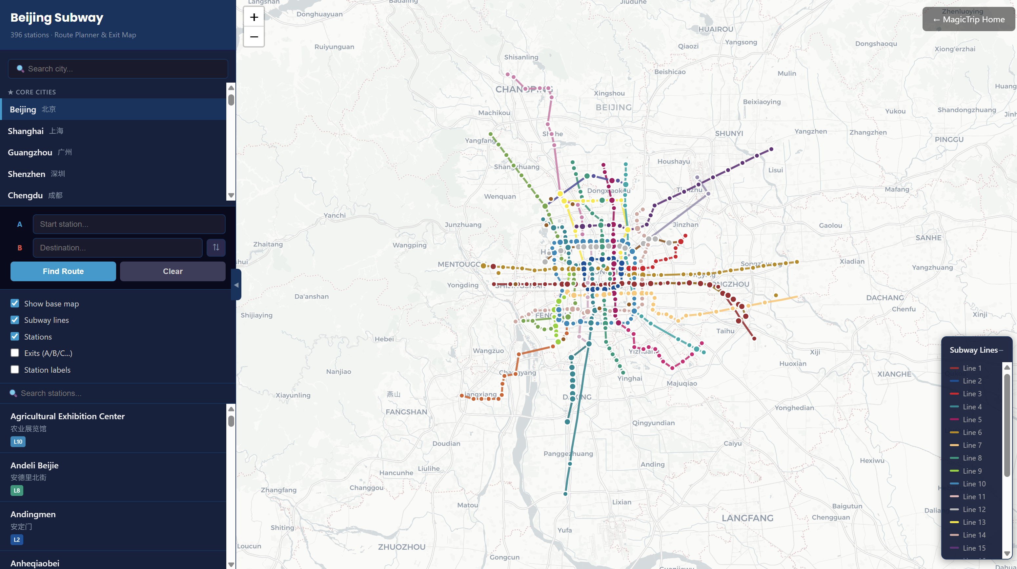Click the CORE CITIES header star
Screen dimensions: 1017x569
click(11, 92)
